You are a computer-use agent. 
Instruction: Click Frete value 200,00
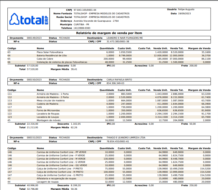193,66
